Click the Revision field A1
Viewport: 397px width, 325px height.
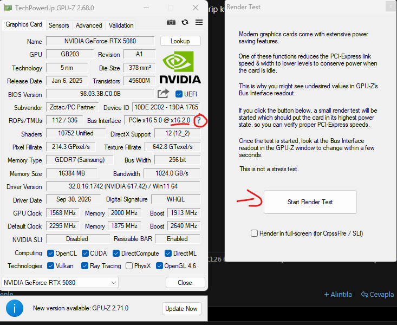pyautogui.click(x=140, y=54)
